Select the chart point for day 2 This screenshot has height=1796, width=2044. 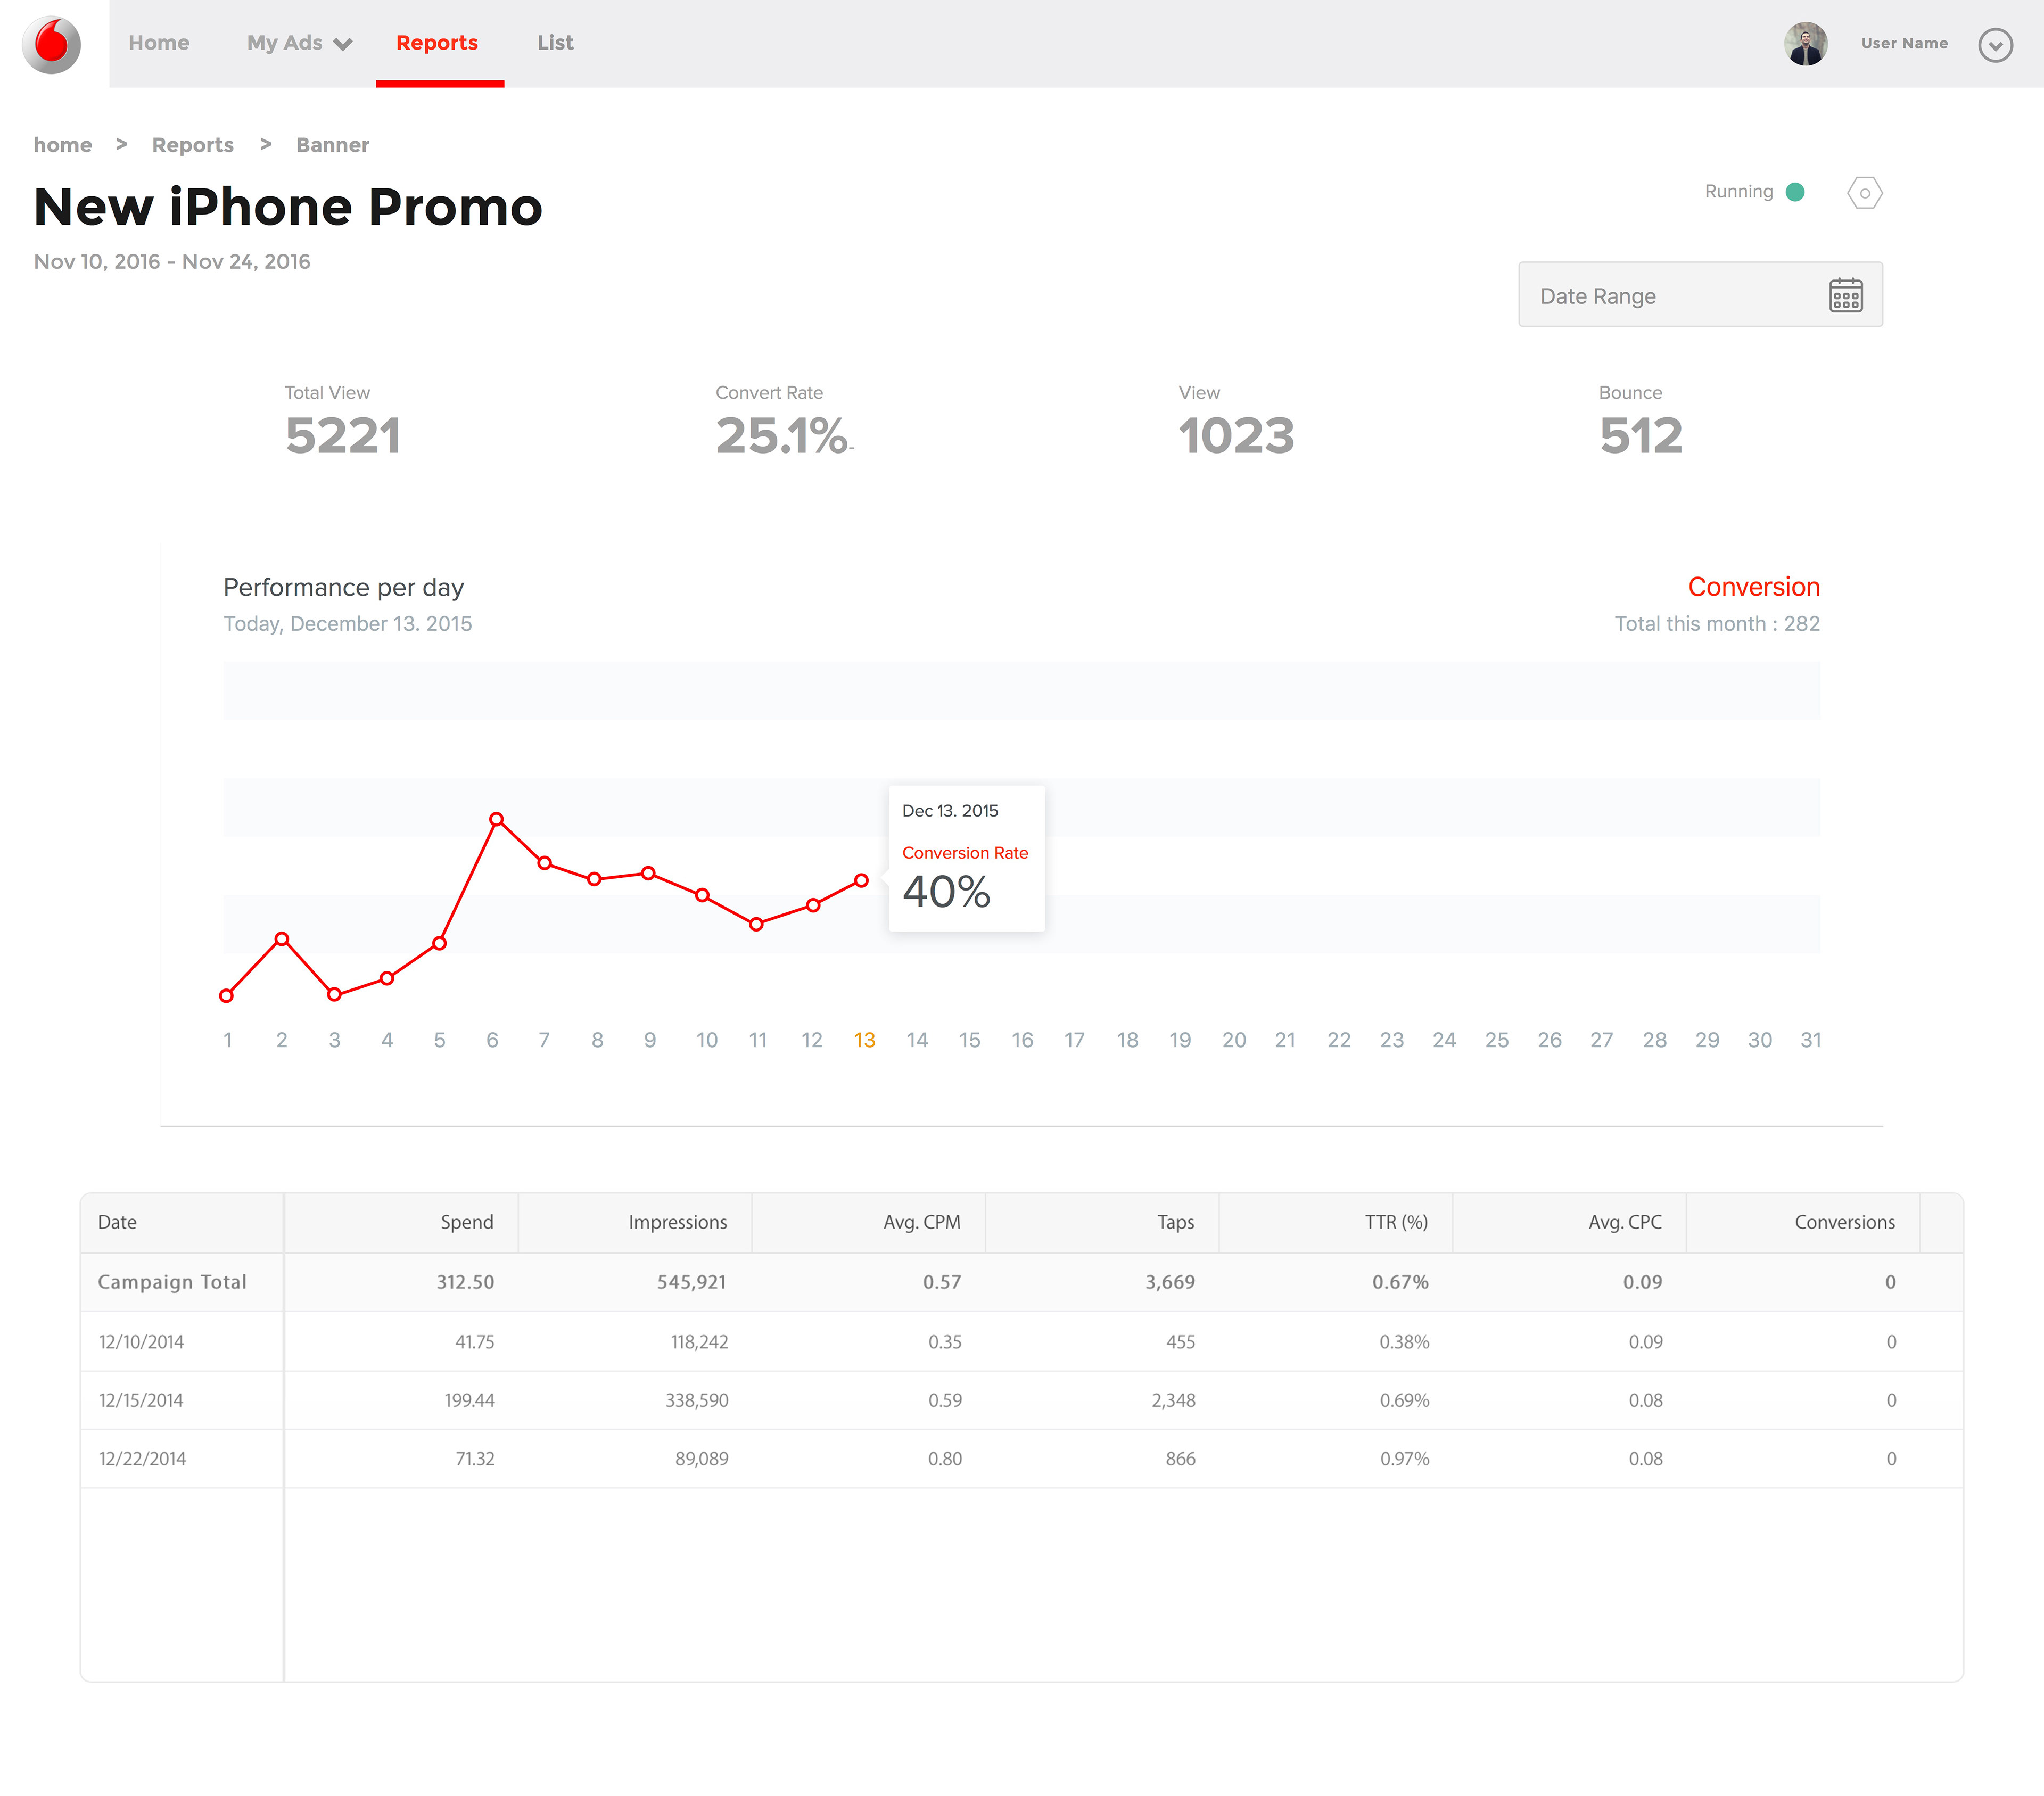[x=282, y=939]
